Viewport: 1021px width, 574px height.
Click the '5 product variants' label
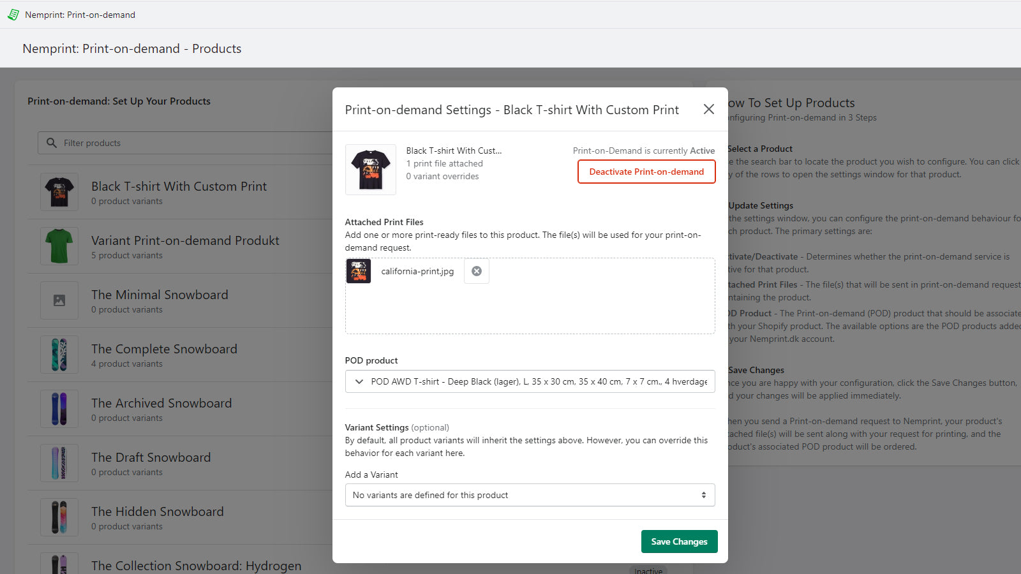point(127,255)
